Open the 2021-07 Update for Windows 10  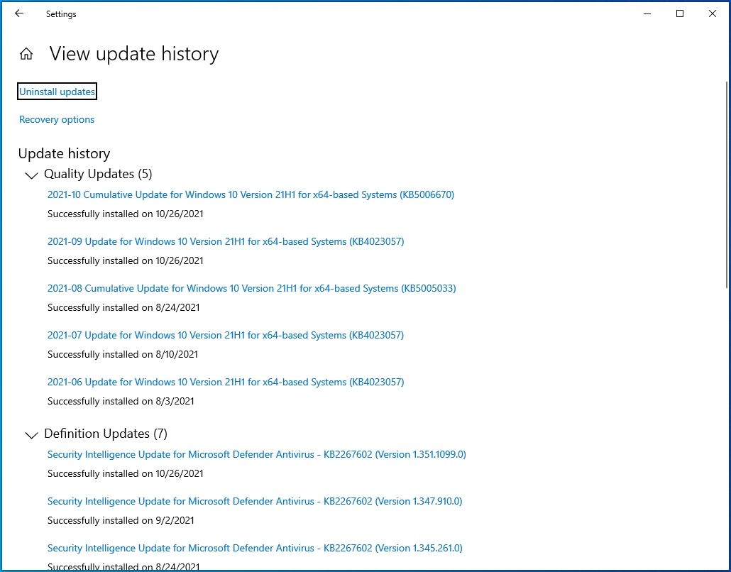[x=225, y=335]
